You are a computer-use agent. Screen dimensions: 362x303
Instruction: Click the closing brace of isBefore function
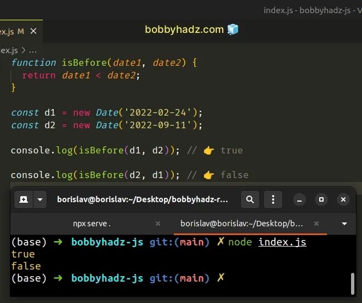[13, 88]
